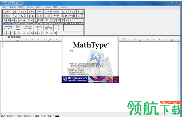Insert the quadratic formula expression
The width and height of the screenshot is (182, 117).
38,28
